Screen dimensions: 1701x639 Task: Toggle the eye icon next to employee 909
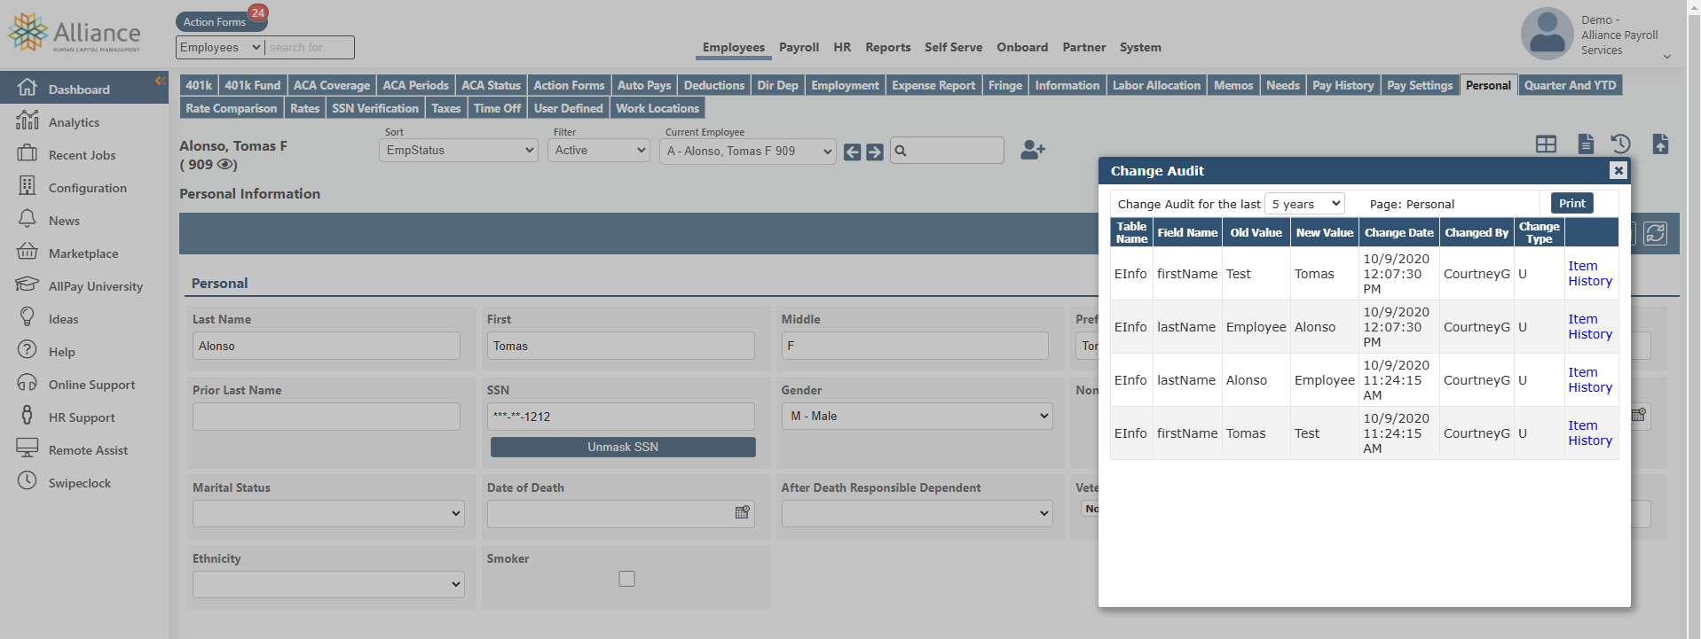(x=225, y=165)
